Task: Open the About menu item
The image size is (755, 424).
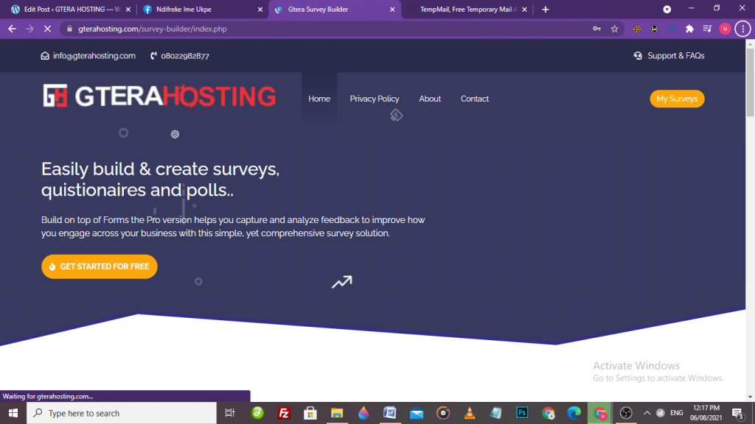Action: point(430,99)
